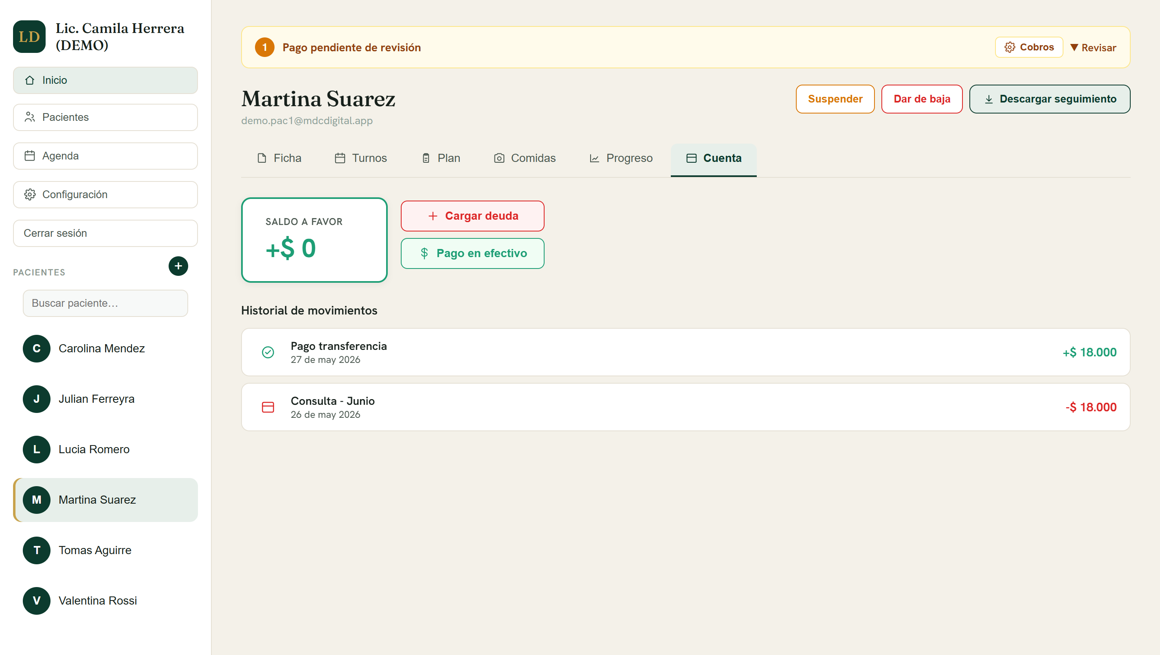Click Valentina Rossi's V avatar

coord(37,600)
